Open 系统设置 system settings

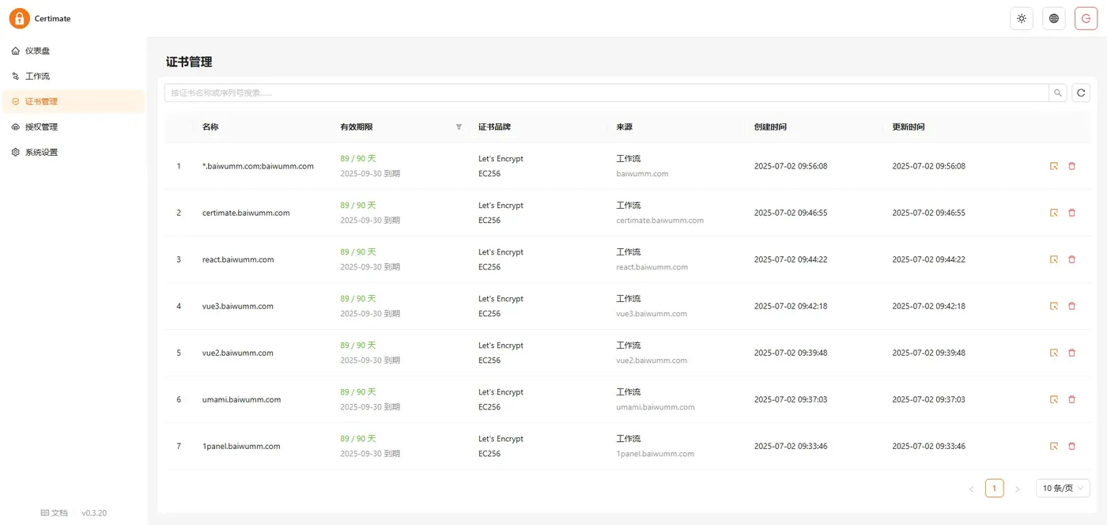[x=41, y=152]
